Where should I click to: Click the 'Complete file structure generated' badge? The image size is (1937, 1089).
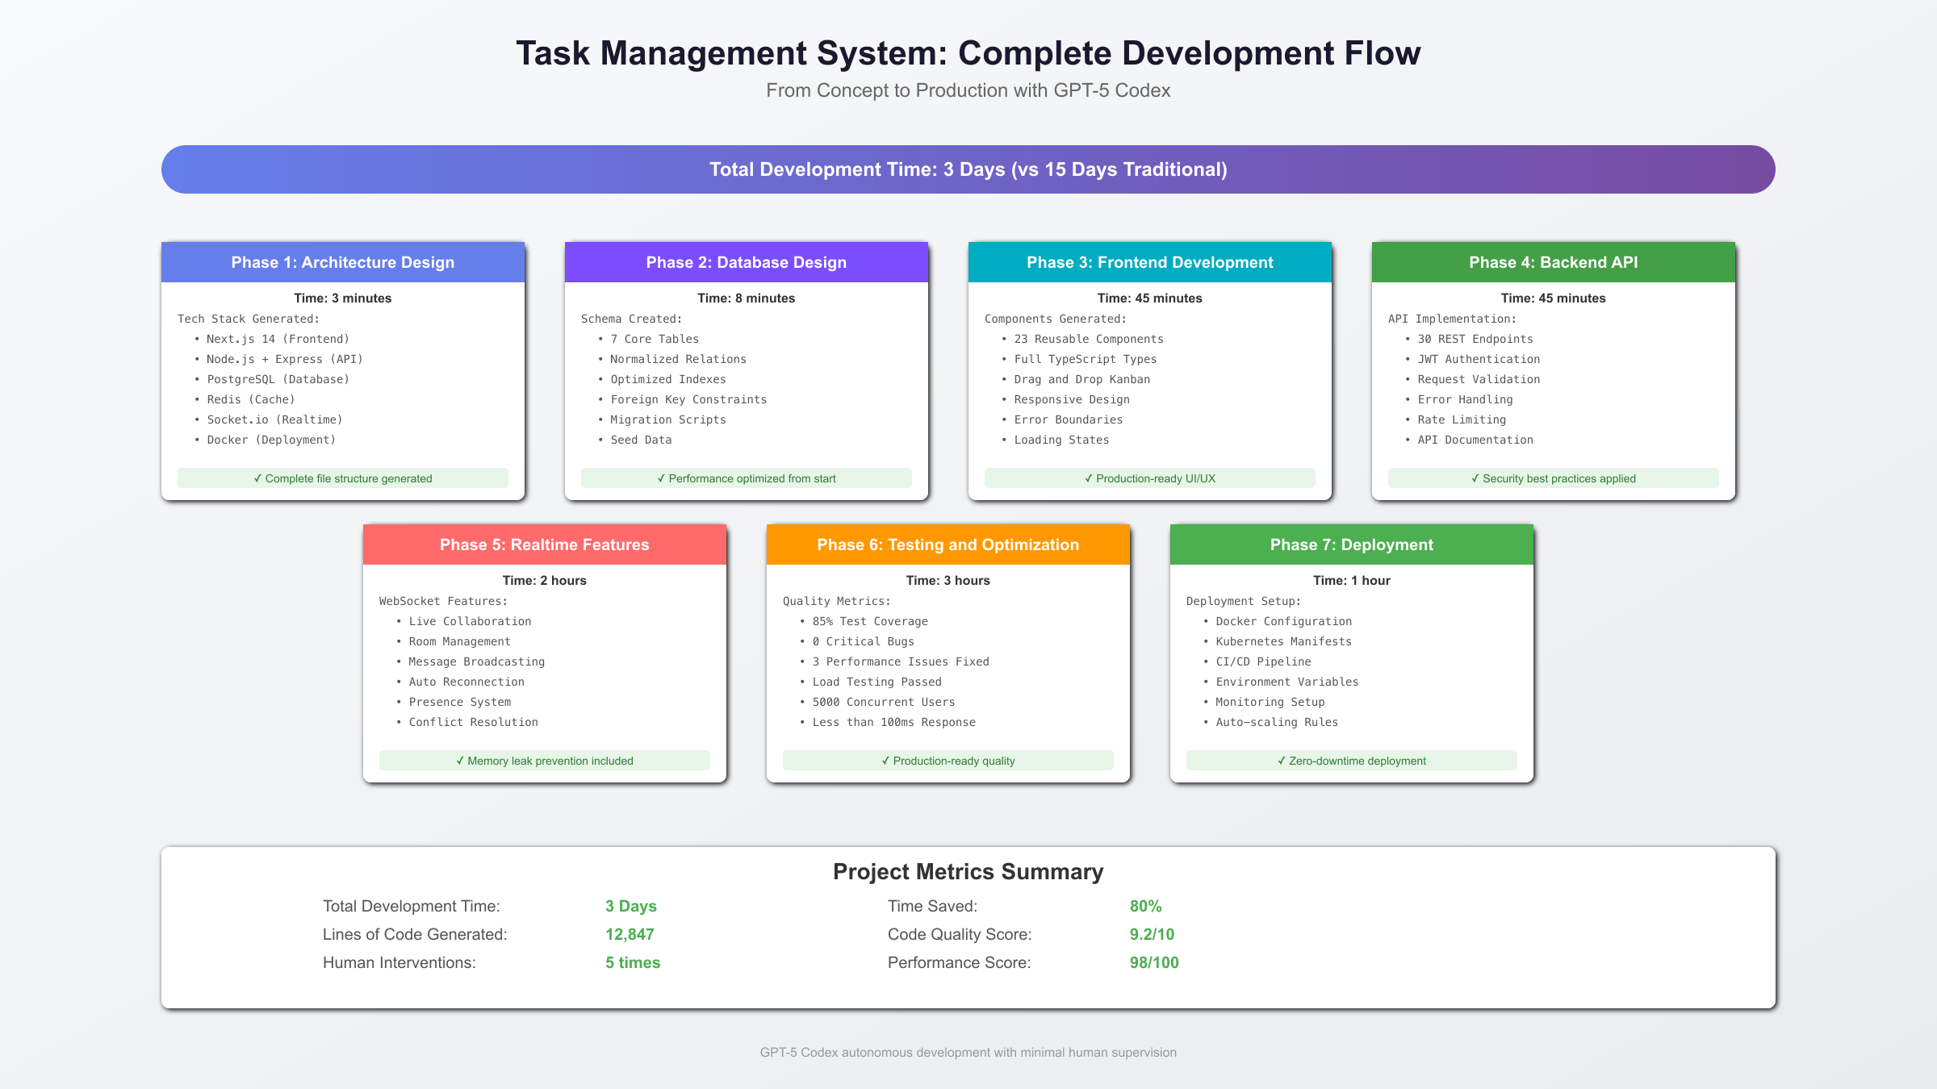(343, 478)
